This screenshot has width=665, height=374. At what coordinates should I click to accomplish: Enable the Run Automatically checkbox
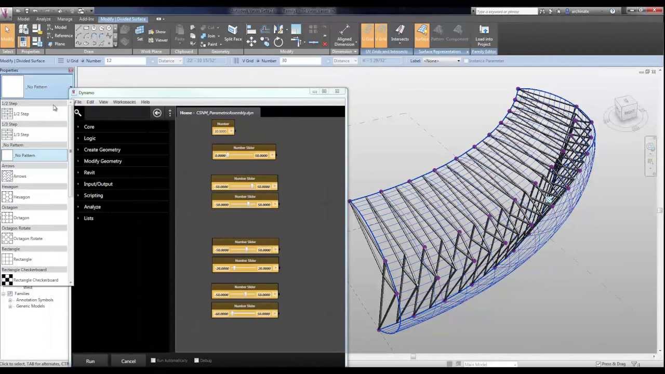154,360
